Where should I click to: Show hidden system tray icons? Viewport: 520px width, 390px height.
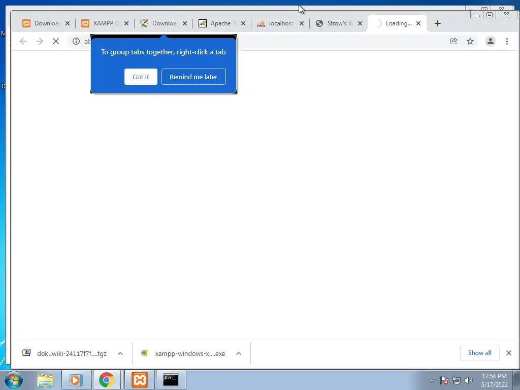click(432, 380)
